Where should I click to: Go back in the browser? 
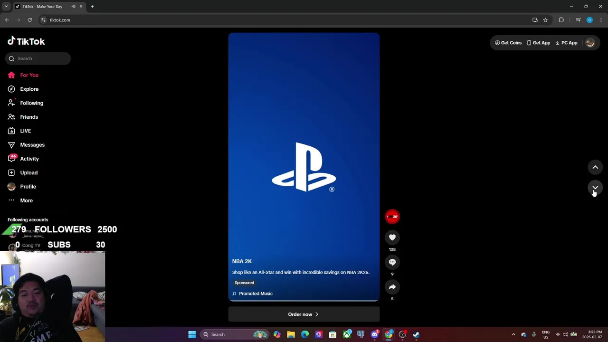(7, 20)
